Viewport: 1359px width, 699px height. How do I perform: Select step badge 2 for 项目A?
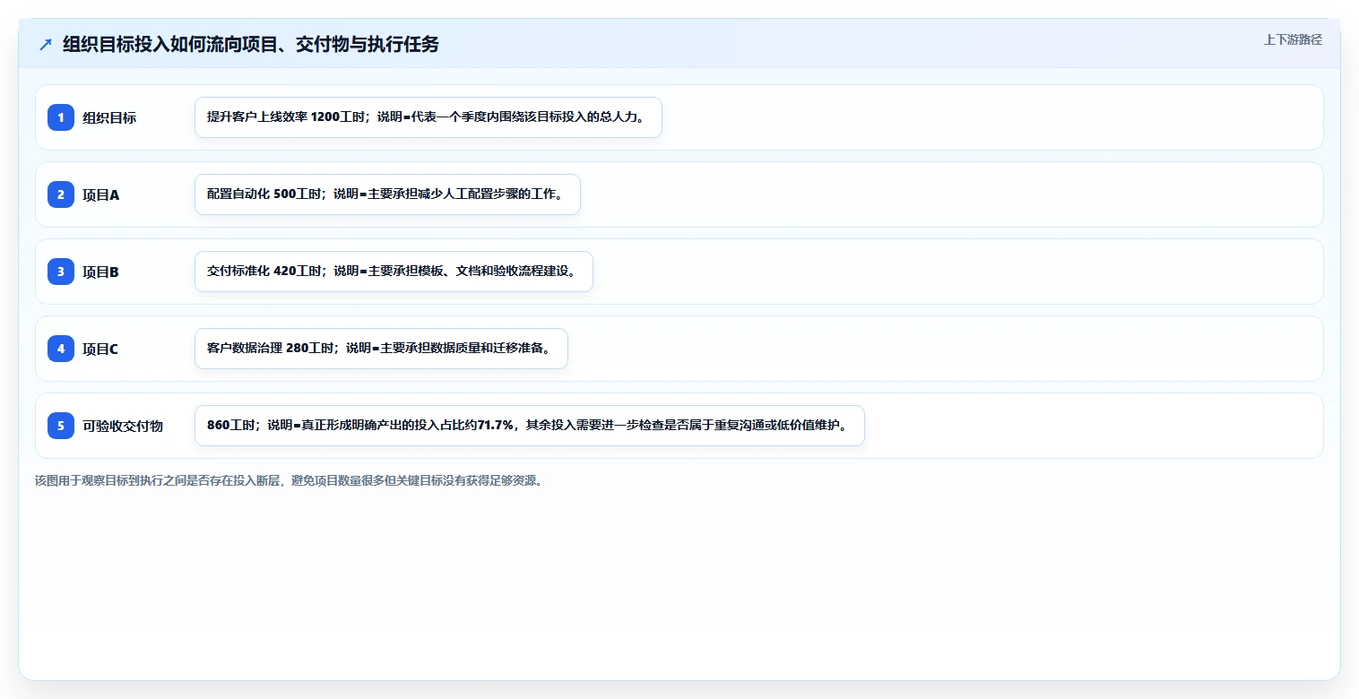pyautogui.click(x=61, y=194)
